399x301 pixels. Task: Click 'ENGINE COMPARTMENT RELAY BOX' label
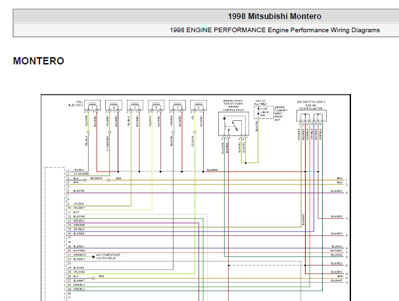click(281, 114)
